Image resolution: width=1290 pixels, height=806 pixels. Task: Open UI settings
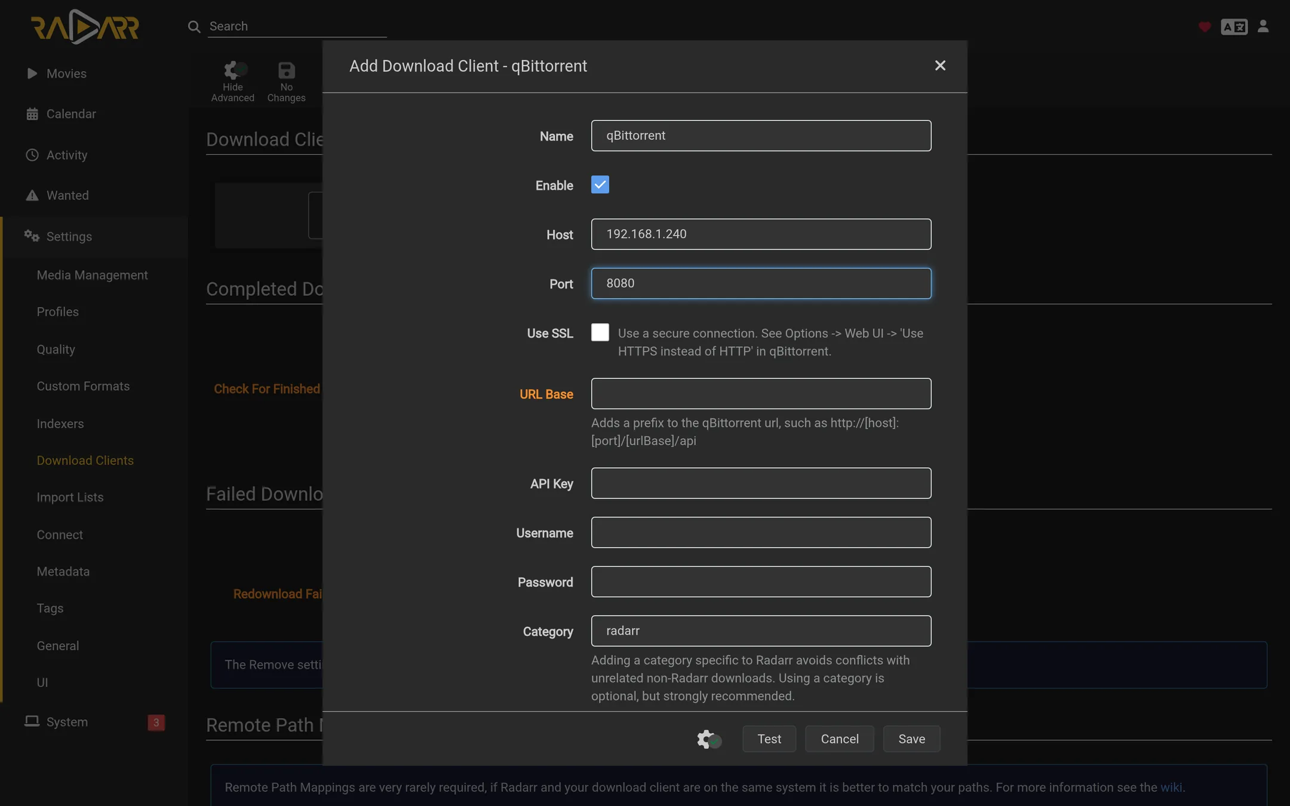[42, 682]
